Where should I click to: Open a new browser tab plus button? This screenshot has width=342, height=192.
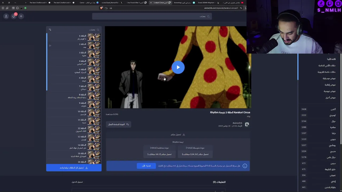(26, 3)
